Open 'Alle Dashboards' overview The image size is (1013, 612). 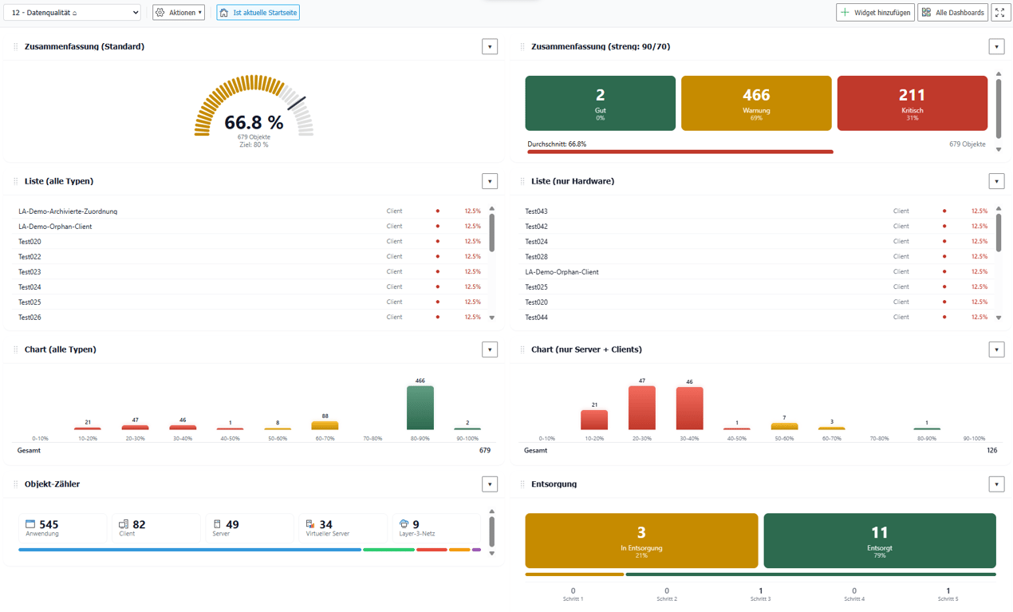coord(952,13)
